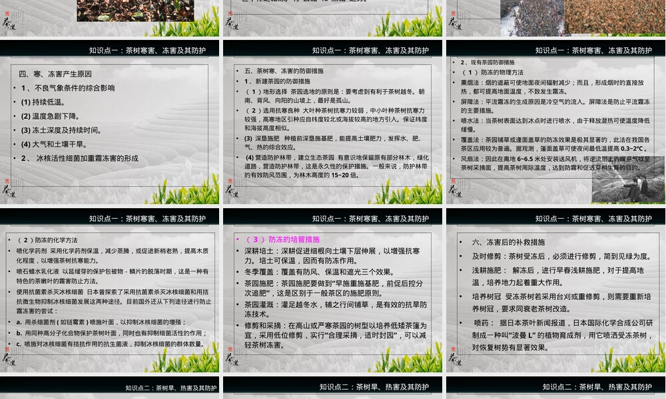Click the 冬季覆盖 bullet line

pos(320,272)
